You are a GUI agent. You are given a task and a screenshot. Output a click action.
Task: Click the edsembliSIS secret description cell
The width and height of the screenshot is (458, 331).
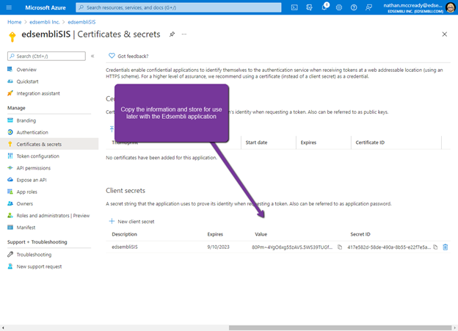pos(125,247)
